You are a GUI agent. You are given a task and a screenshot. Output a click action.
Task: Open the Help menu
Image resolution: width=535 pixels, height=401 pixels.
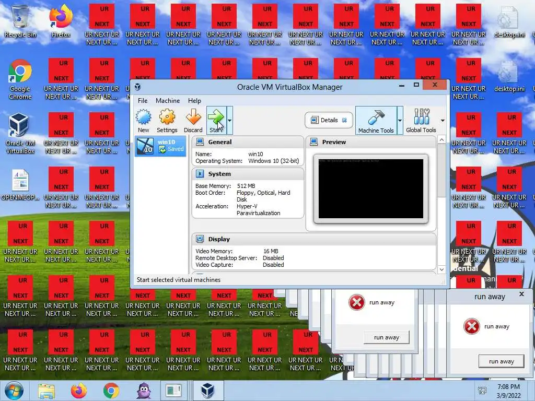click(194, 101)
